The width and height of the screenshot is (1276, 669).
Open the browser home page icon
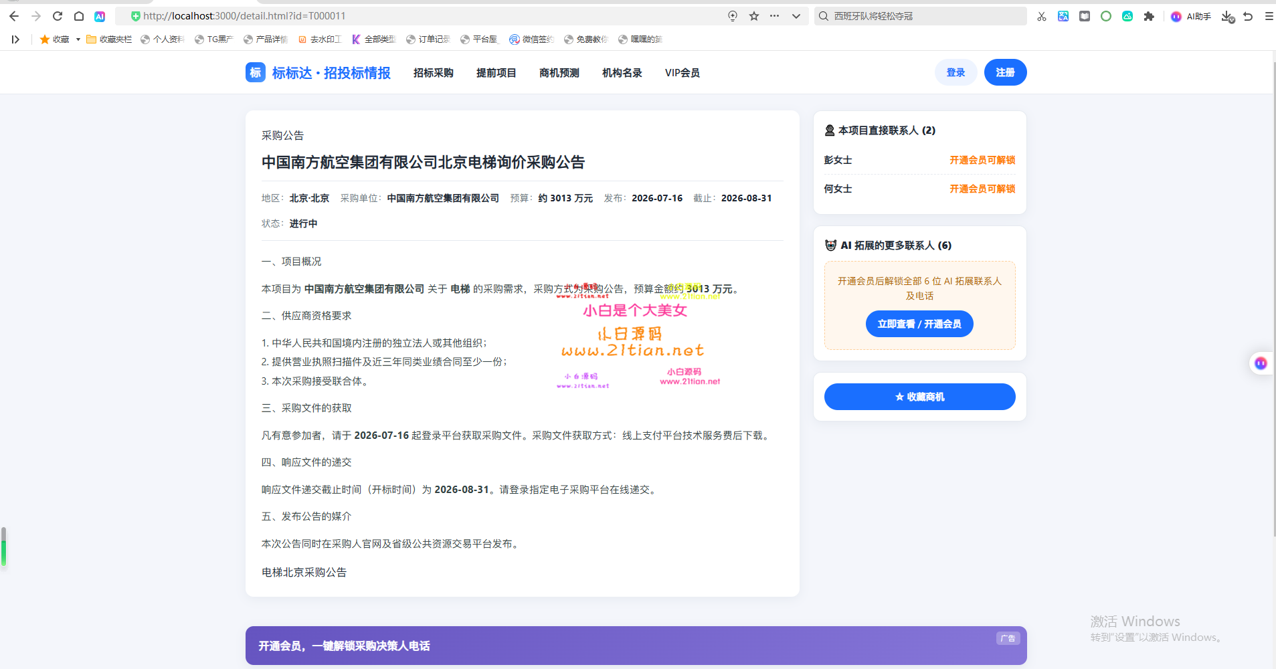point(79,16)
